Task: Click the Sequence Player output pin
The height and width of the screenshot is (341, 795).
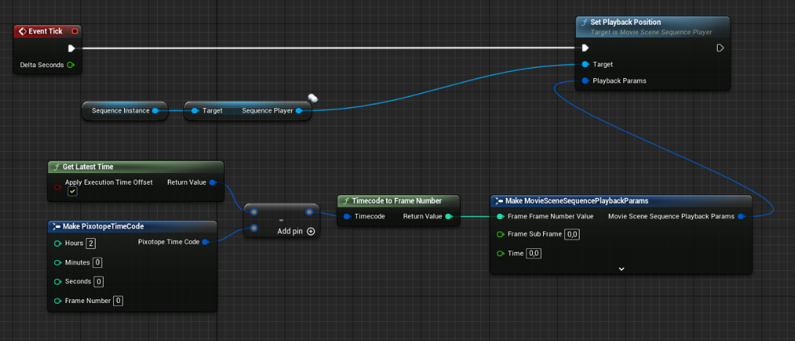Action: click(299, 111)
